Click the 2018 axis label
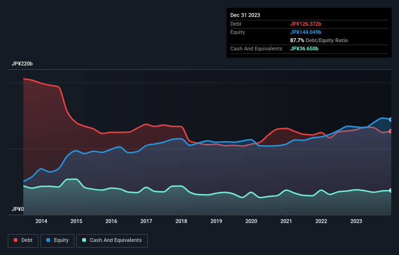 pos(181,221)
